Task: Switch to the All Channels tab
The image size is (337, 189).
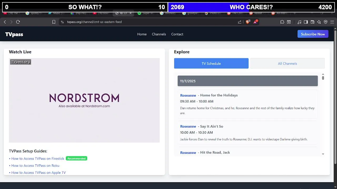Action: pyautogui.click(x=287, y=64)
